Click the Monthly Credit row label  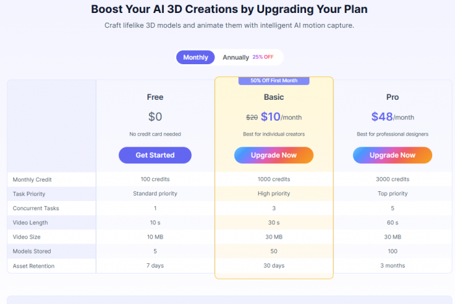(32, 179)
